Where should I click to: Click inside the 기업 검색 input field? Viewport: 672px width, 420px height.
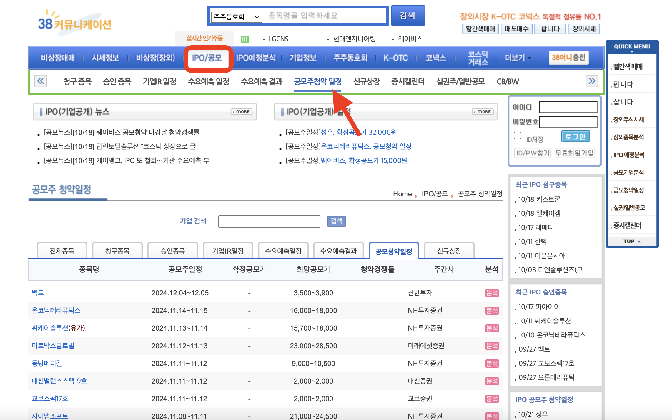pyautogui.click(x=269, y=221)
